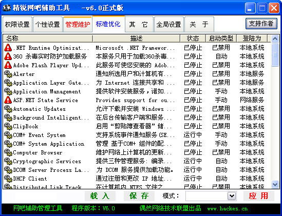The width and height of the screenshot is (282, 216).
Task: Open the 管理维护 tab
Action: pyautogui.click(x=78, y=25)
